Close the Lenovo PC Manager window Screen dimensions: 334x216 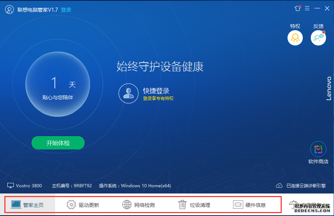327,8
